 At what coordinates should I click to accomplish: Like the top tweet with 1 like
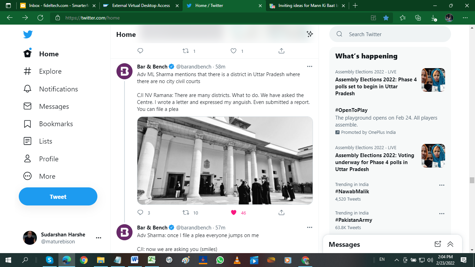(234, 51)
